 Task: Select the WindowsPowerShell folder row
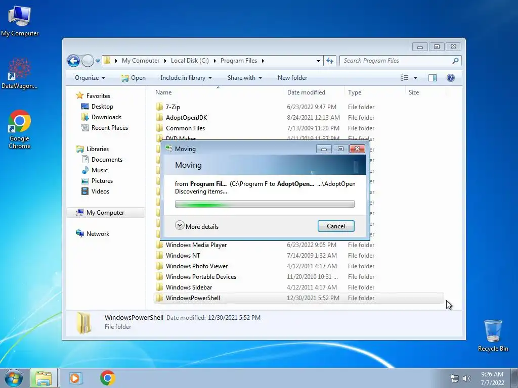click(x=298, y=298)
